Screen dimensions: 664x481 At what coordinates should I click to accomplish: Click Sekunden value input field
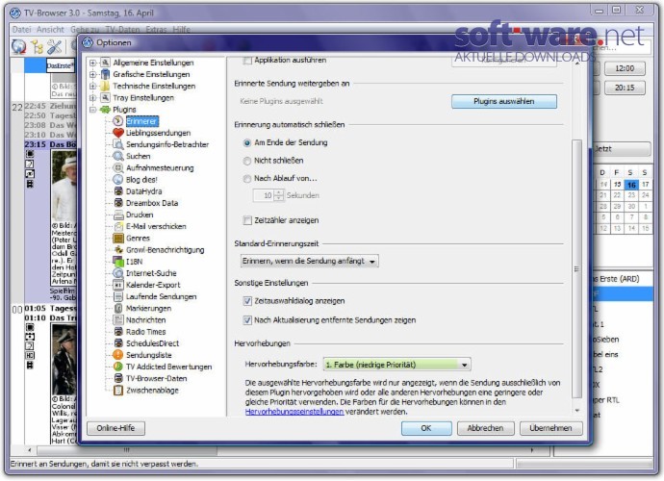[264, 195]
